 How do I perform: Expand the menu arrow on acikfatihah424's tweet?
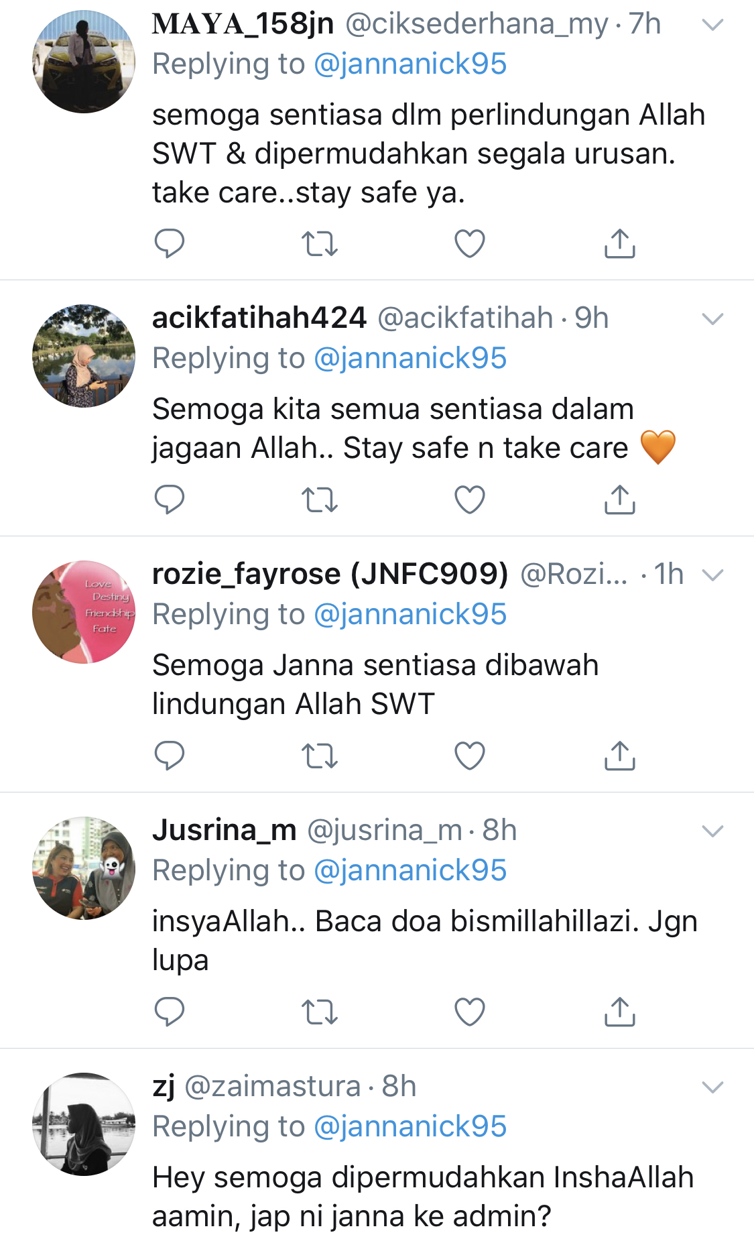712,319
